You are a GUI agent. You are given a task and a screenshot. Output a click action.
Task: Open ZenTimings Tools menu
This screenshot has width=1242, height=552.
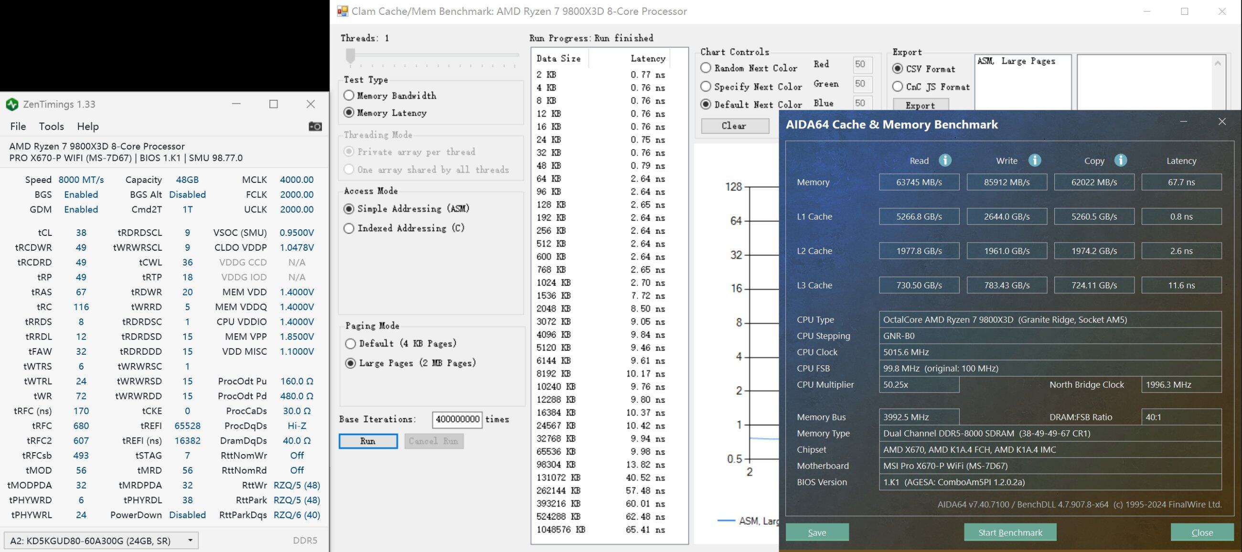[x=51, y=127]
